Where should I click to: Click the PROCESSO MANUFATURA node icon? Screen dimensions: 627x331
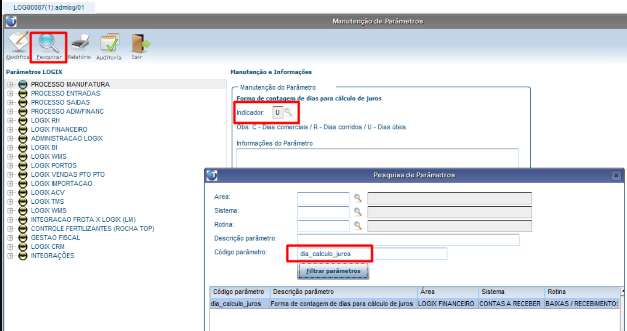tap(23, 84)
